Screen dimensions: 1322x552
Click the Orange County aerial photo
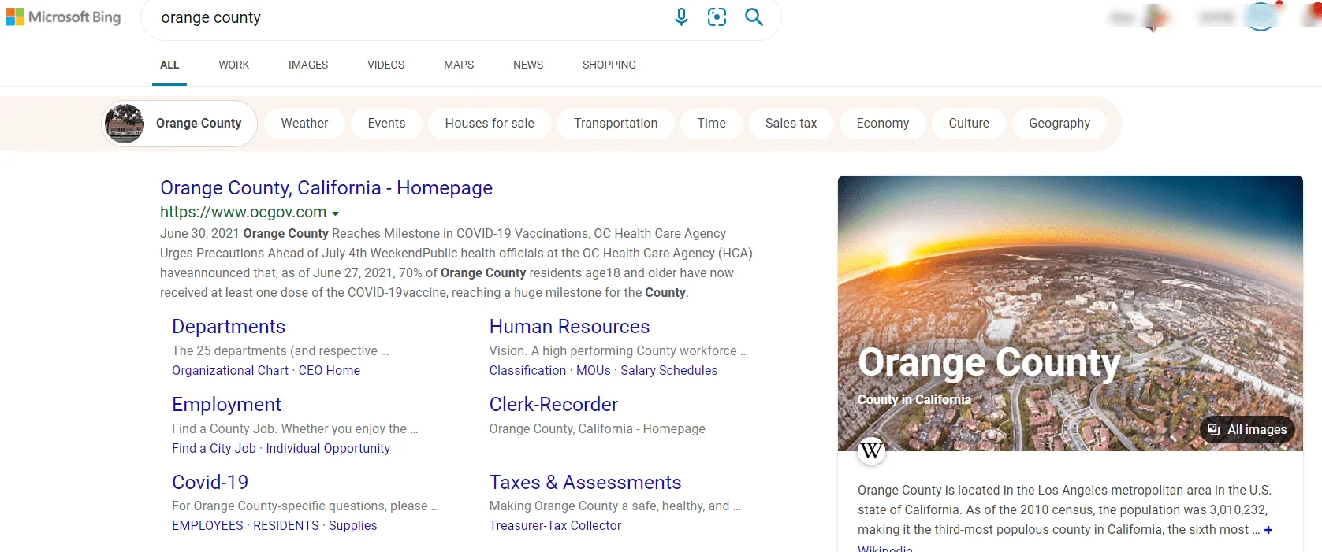click(1070, 313)
